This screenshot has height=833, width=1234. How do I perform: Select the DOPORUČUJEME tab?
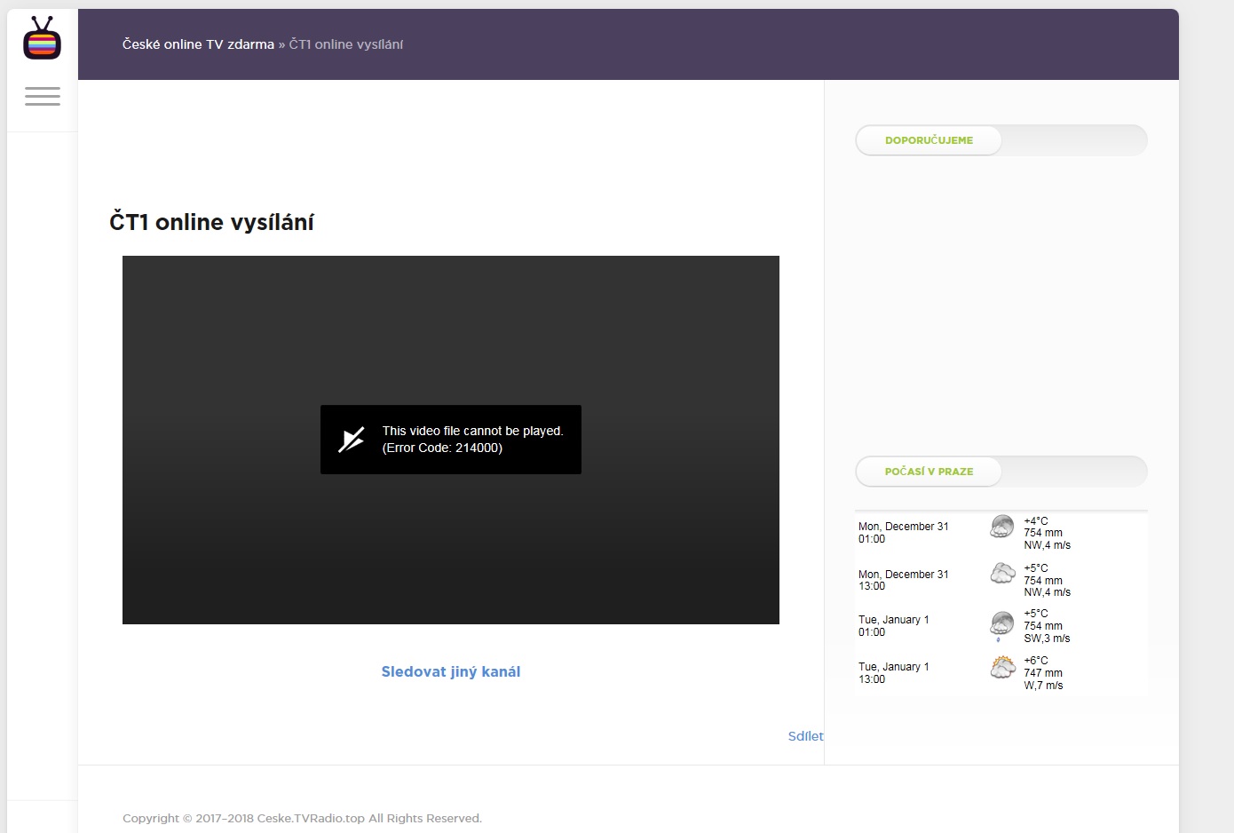click(x=929, y=140)
